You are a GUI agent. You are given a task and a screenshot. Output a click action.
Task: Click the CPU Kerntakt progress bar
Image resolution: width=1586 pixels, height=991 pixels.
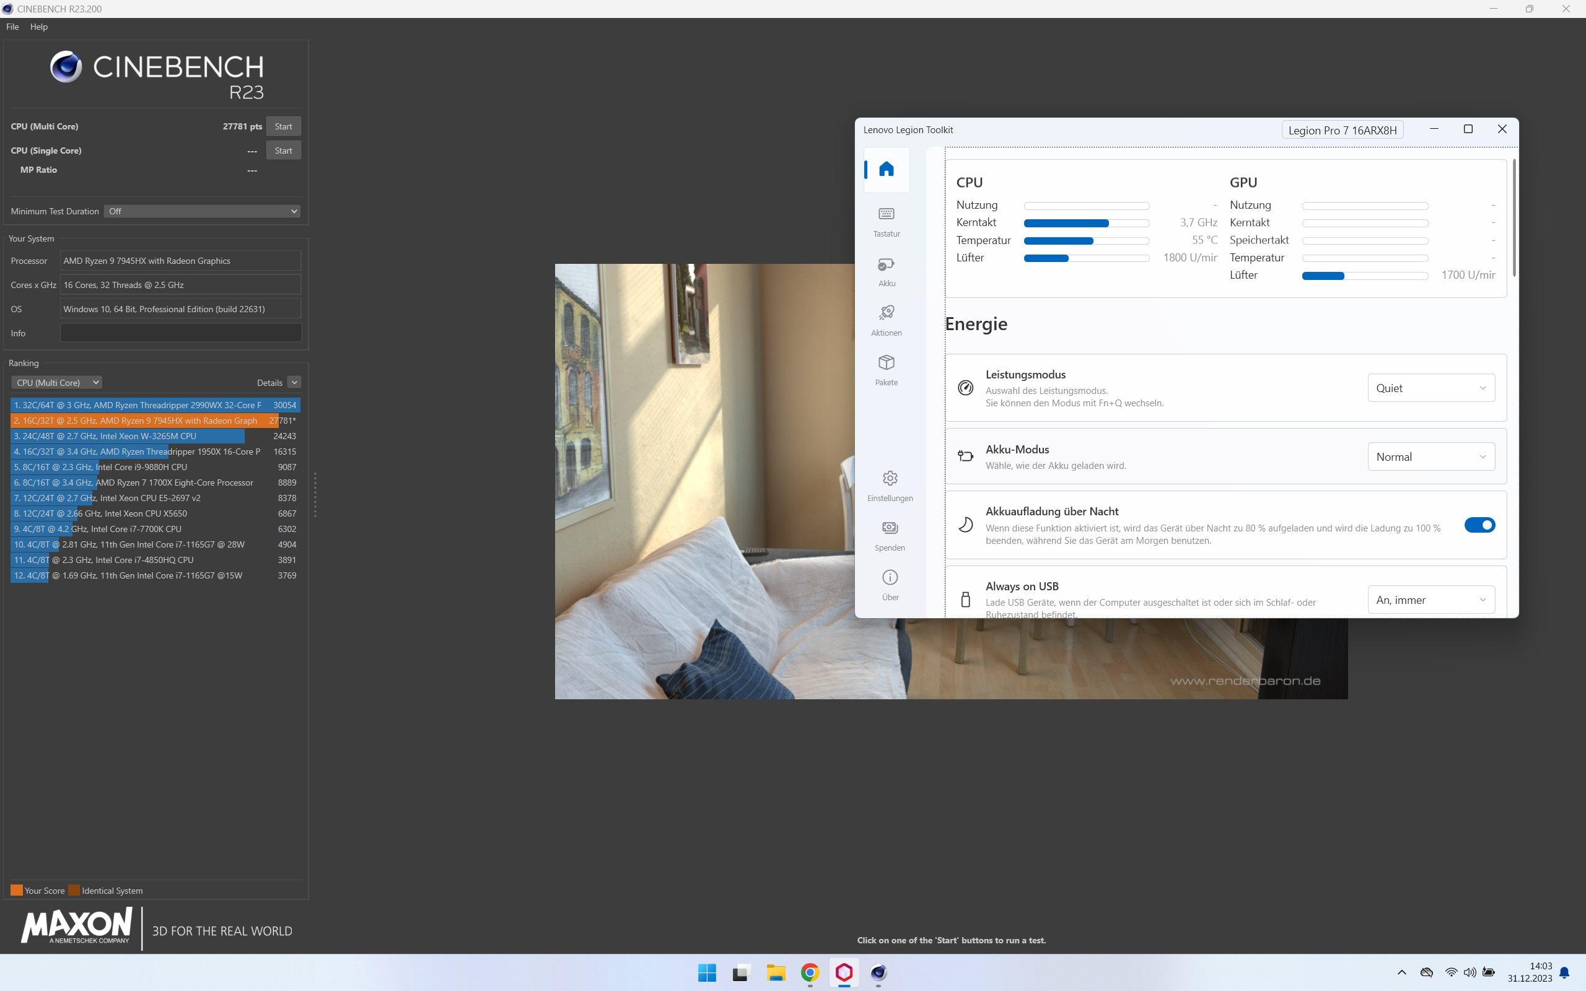click(x=1086, y=223)
